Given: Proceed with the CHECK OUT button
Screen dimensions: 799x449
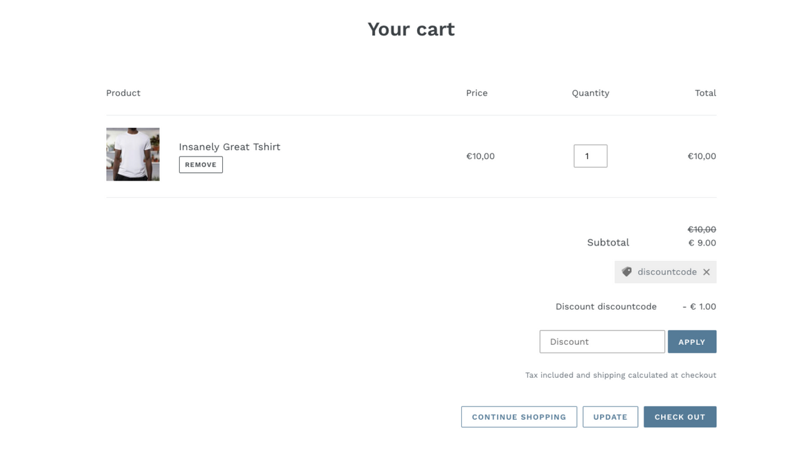Looking at the screenshot, I should click(x=680, y=417).
